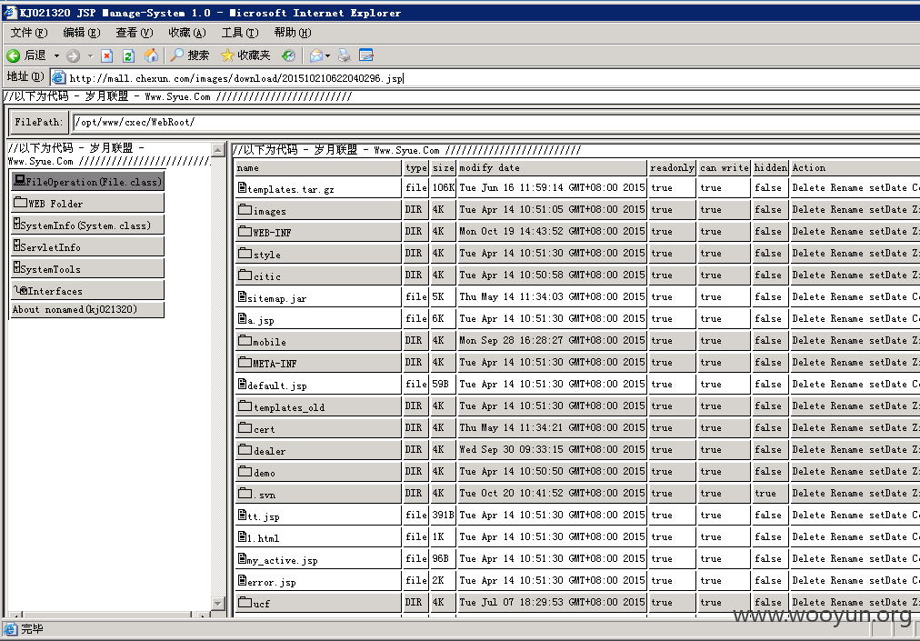Open the 文件(F) menu
920x641 pixels.
click(x=29, y=33)
